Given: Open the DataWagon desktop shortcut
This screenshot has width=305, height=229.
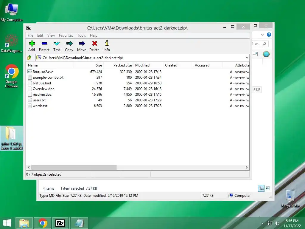Looking at the screenshot, I should point(11,43).
